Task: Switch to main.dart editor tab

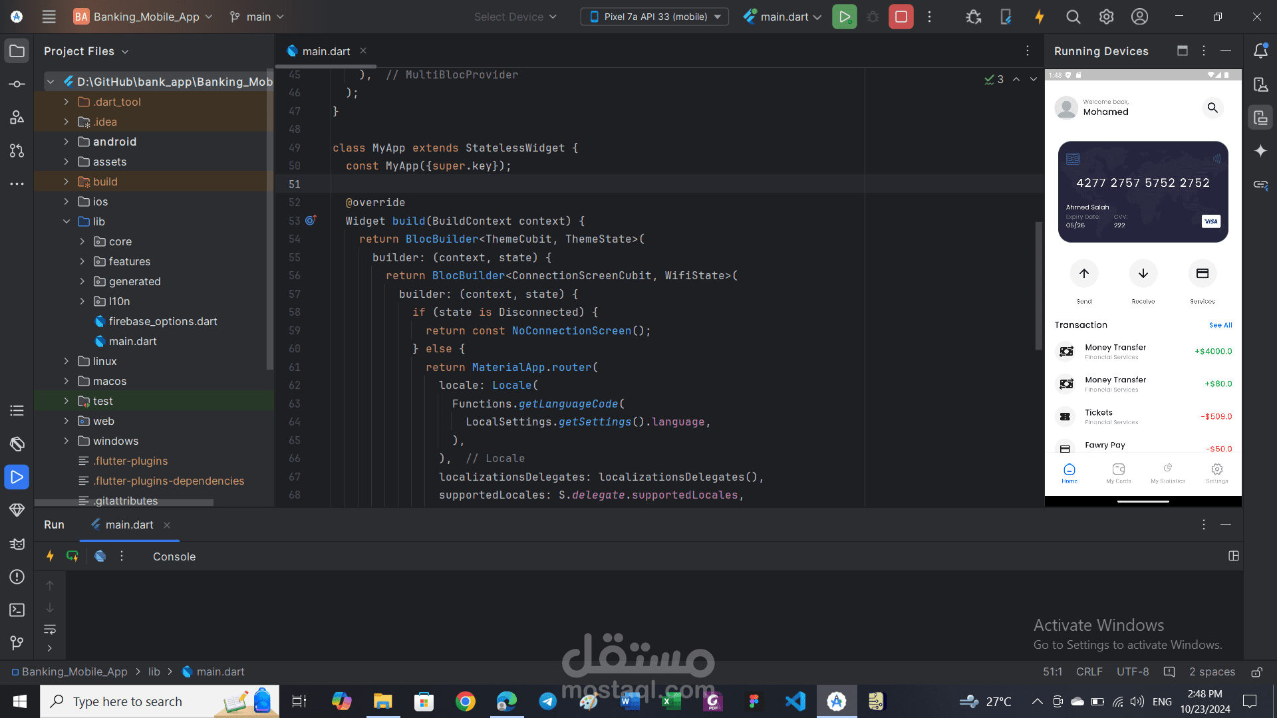Action: point(325,51)
